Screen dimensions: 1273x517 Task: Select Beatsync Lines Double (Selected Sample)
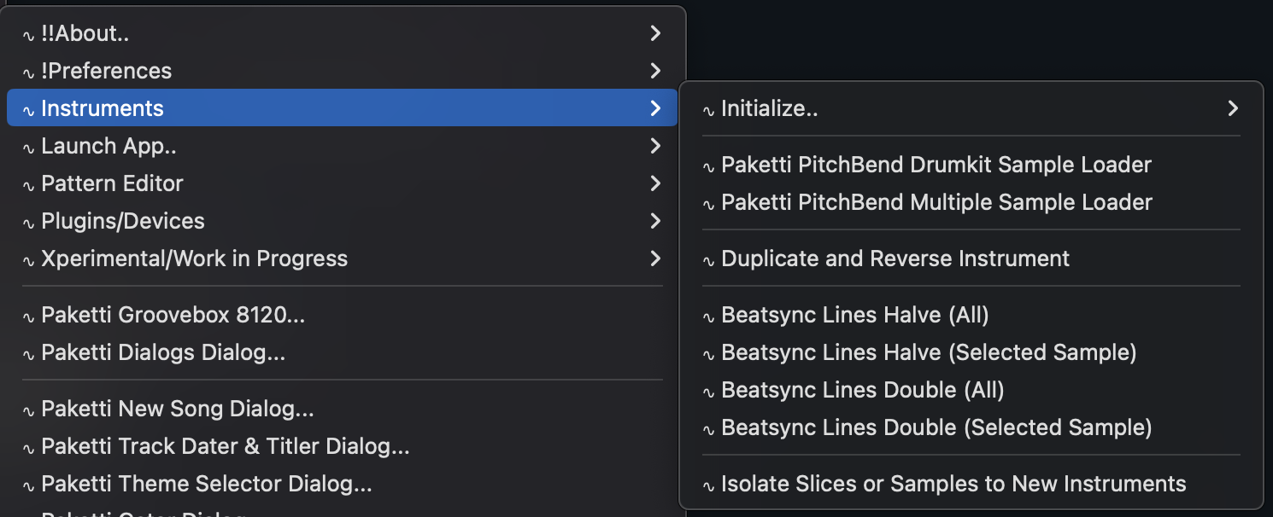tap(936, 427)
